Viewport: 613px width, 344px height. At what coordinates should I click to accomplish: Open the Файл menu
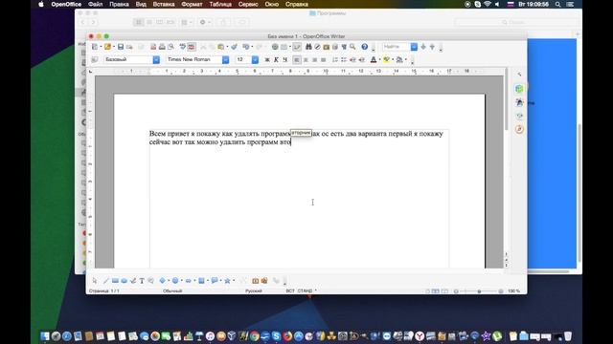tap(95, 4)
